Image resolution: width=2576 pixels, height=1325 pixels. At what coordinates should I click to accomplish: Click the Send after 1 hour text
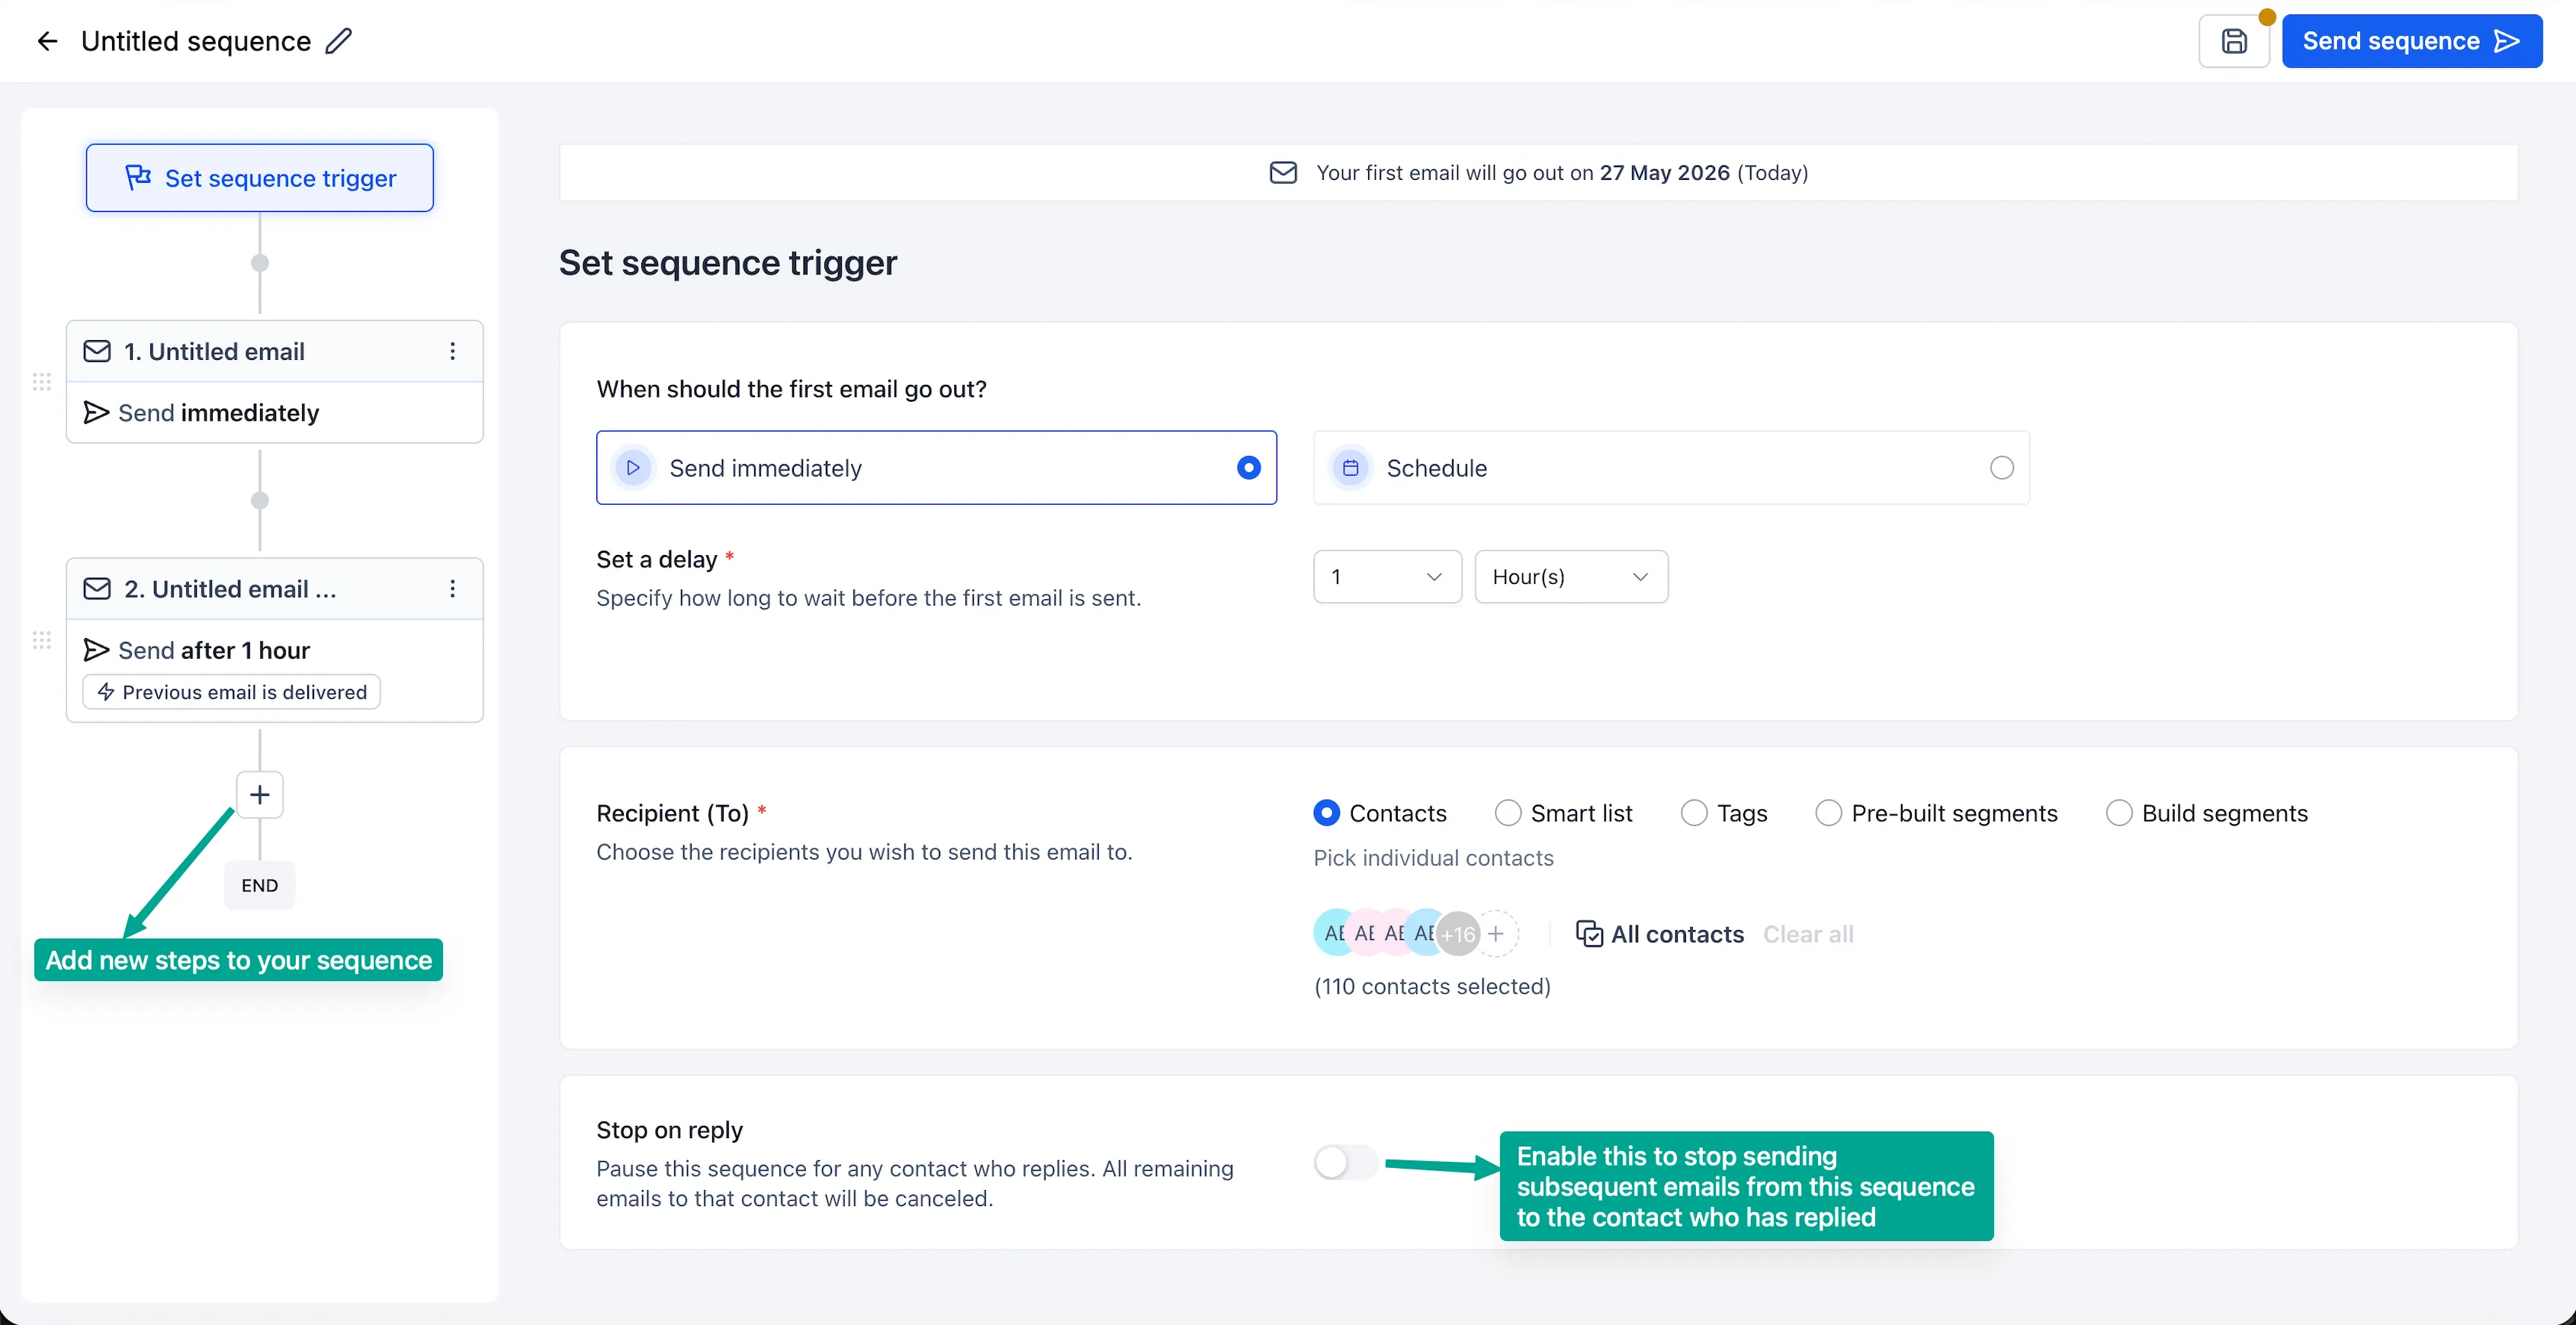(214, 651)
